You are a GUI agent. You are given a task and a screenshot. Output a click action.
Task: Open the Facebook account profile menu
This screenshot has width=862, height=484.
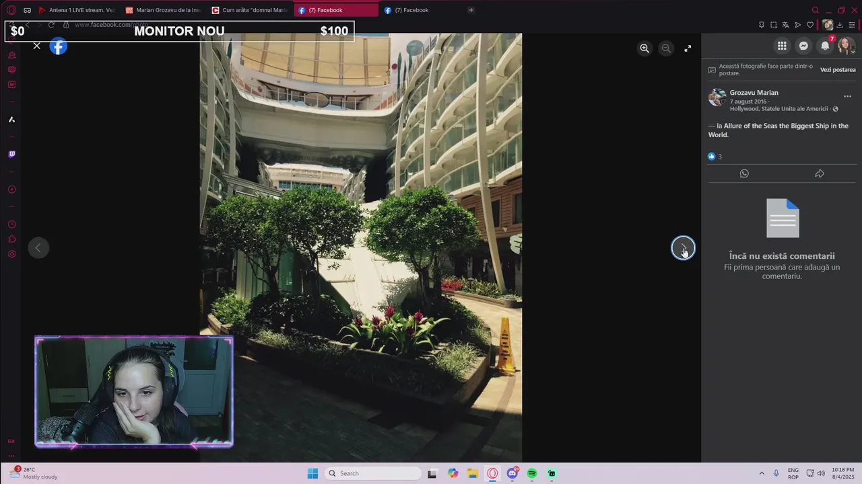tap(846, 46)
